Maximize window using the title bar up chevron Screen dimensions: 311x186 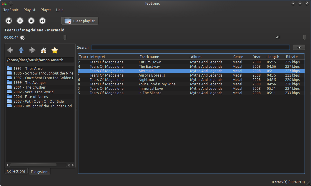pyautogui.click(x=300, y=3)
